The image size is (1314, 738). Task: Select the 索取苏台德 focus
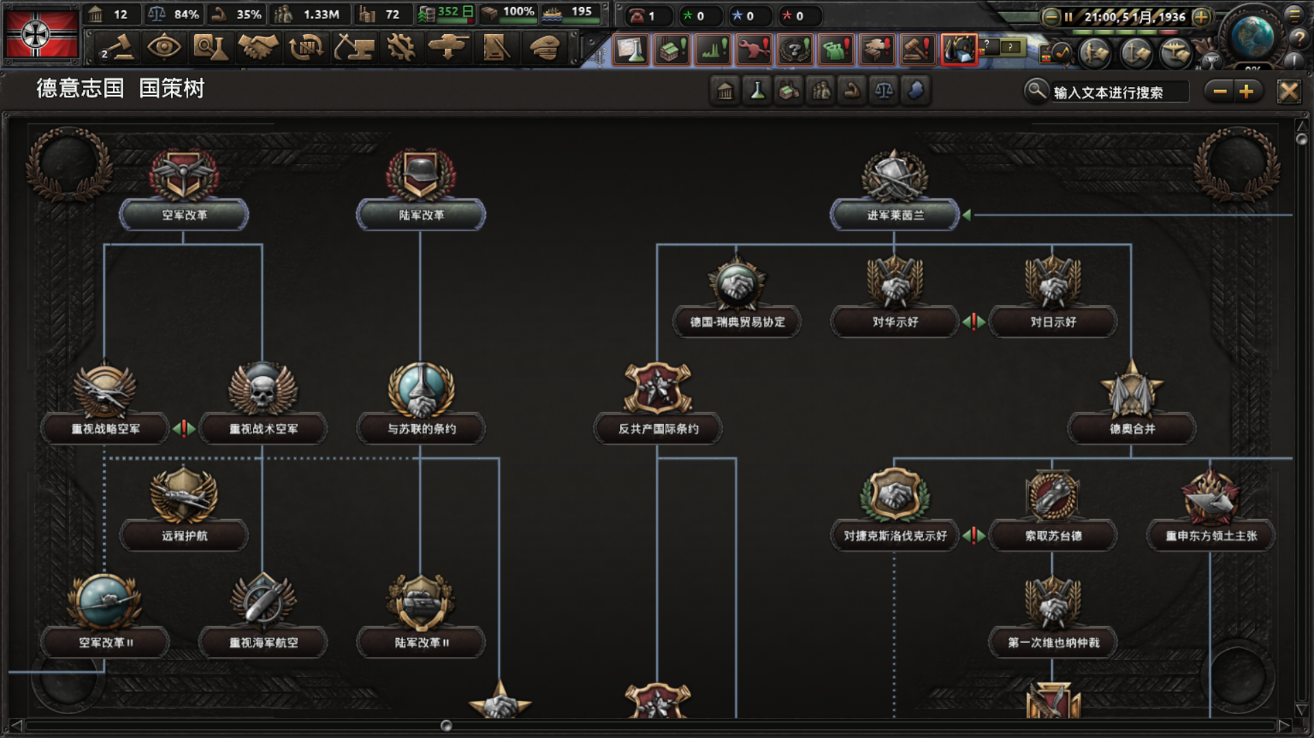pyautogui.click(x=1053, y=510)
